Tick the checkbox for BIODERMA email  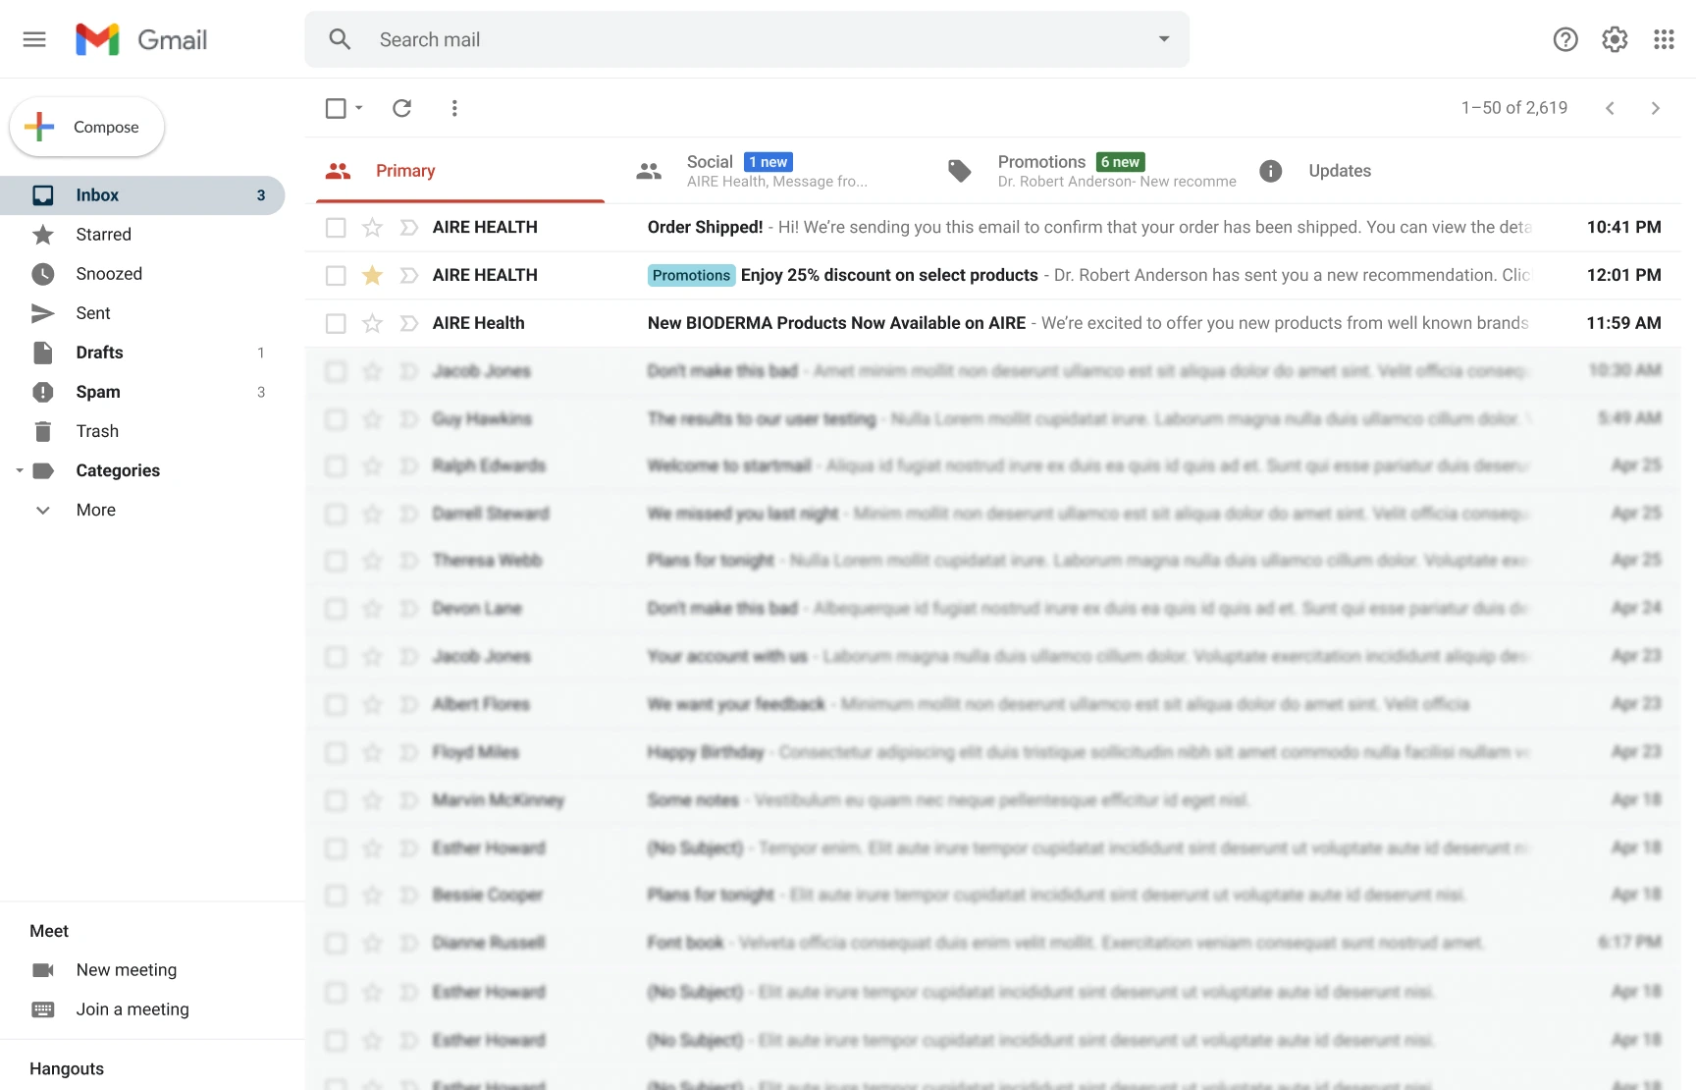[336, 324]
